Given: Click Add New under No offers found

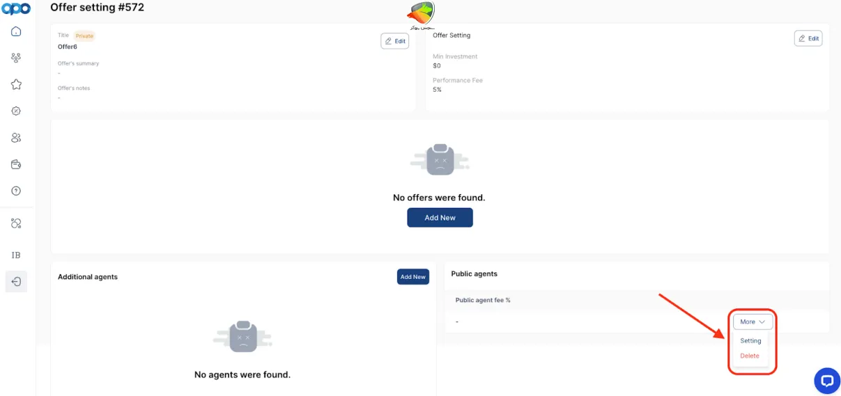Looking at the screenshot, I should (x=440, y=218).
